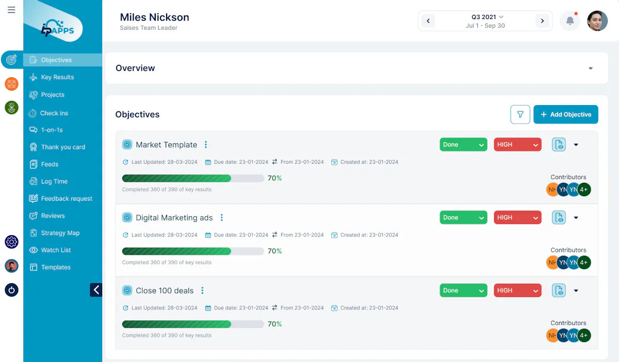Open the notifications bell icon
The height and width of the screenshot is (362, 619).
(570, 21)
